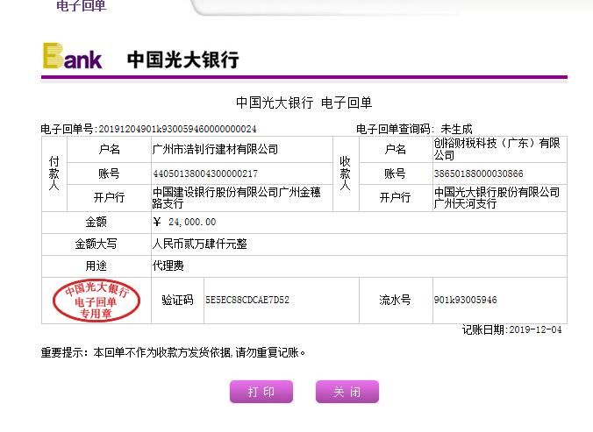Select serial number 901k93005946
Image resolution: width=593 pixels, height=432 pixels.
[x=465, y=301]
